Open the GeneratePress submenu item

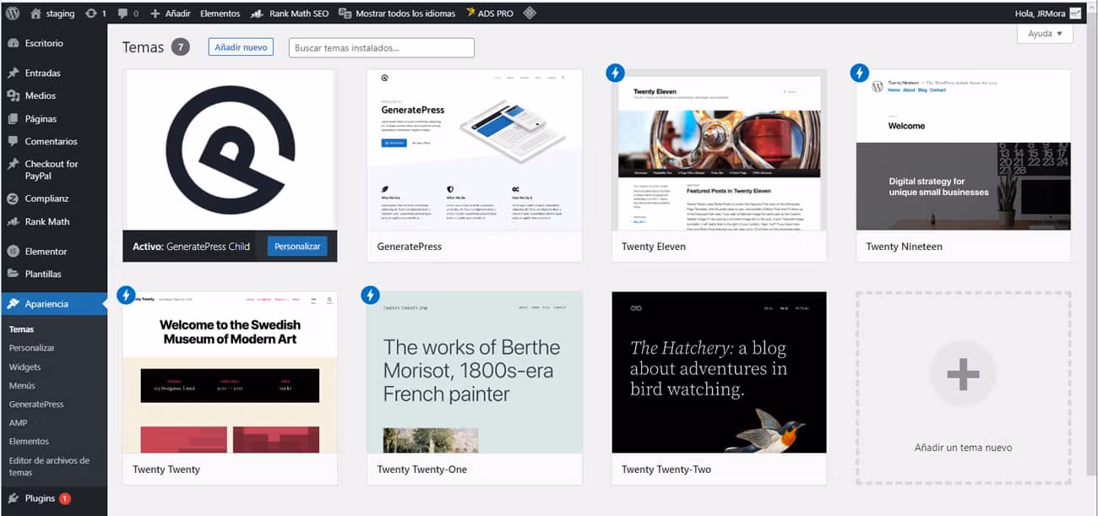[x=36, y=405]
